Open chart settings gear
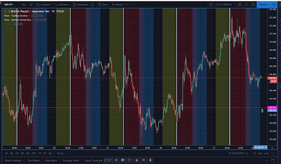Viewport: 281px width, 164px height. pos(240,4)
